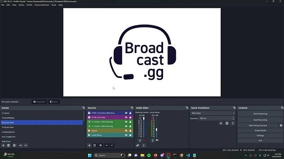Open source properties gear in Sources panel
This screenshot has width=284, height=159.
coord(101,145)
